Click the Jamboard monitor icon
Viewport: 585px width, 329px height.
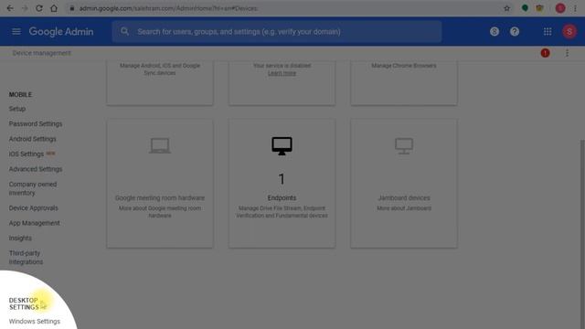click(404, 146)
